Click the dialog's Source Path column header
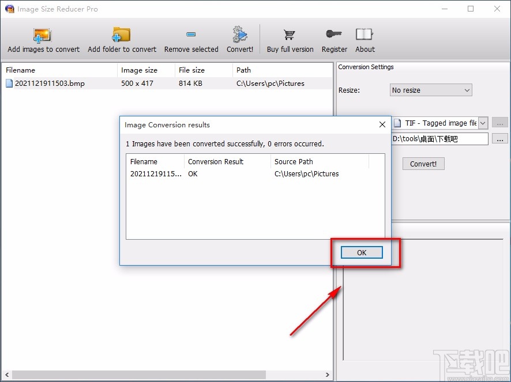 click(320, 161)
